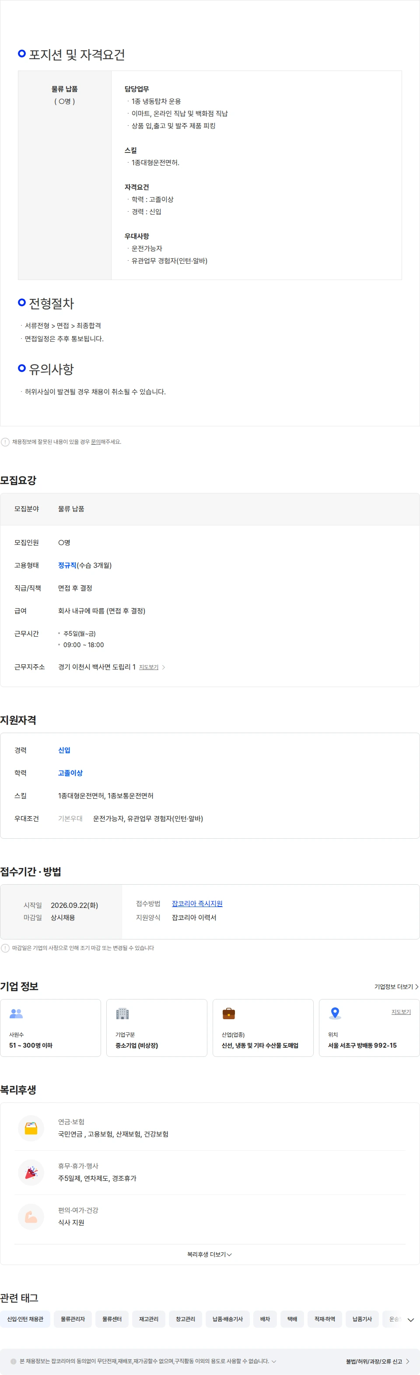Click the 서울 서초구 방배동 992-15 text

pyautogui.click(x=362, y=1045)
